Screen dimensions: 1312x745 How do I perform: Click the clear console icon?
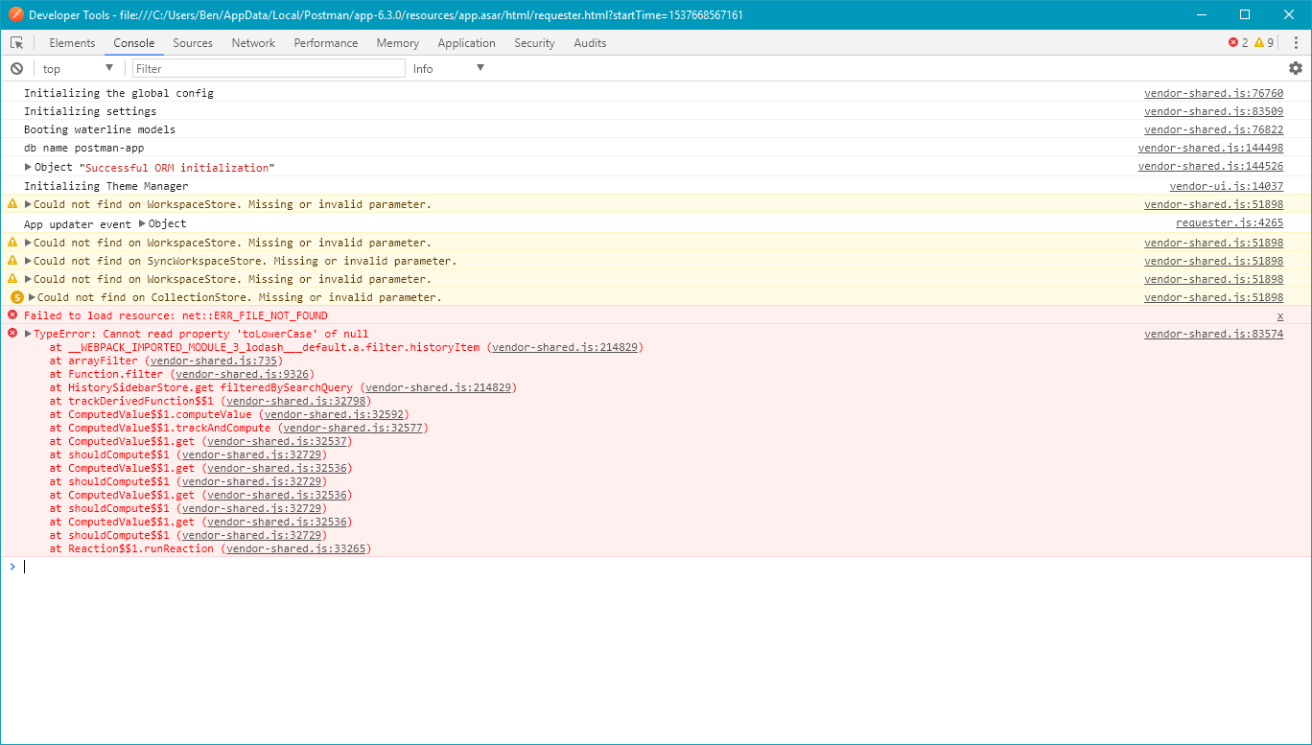pyautogui.click(x=16, y=68)
